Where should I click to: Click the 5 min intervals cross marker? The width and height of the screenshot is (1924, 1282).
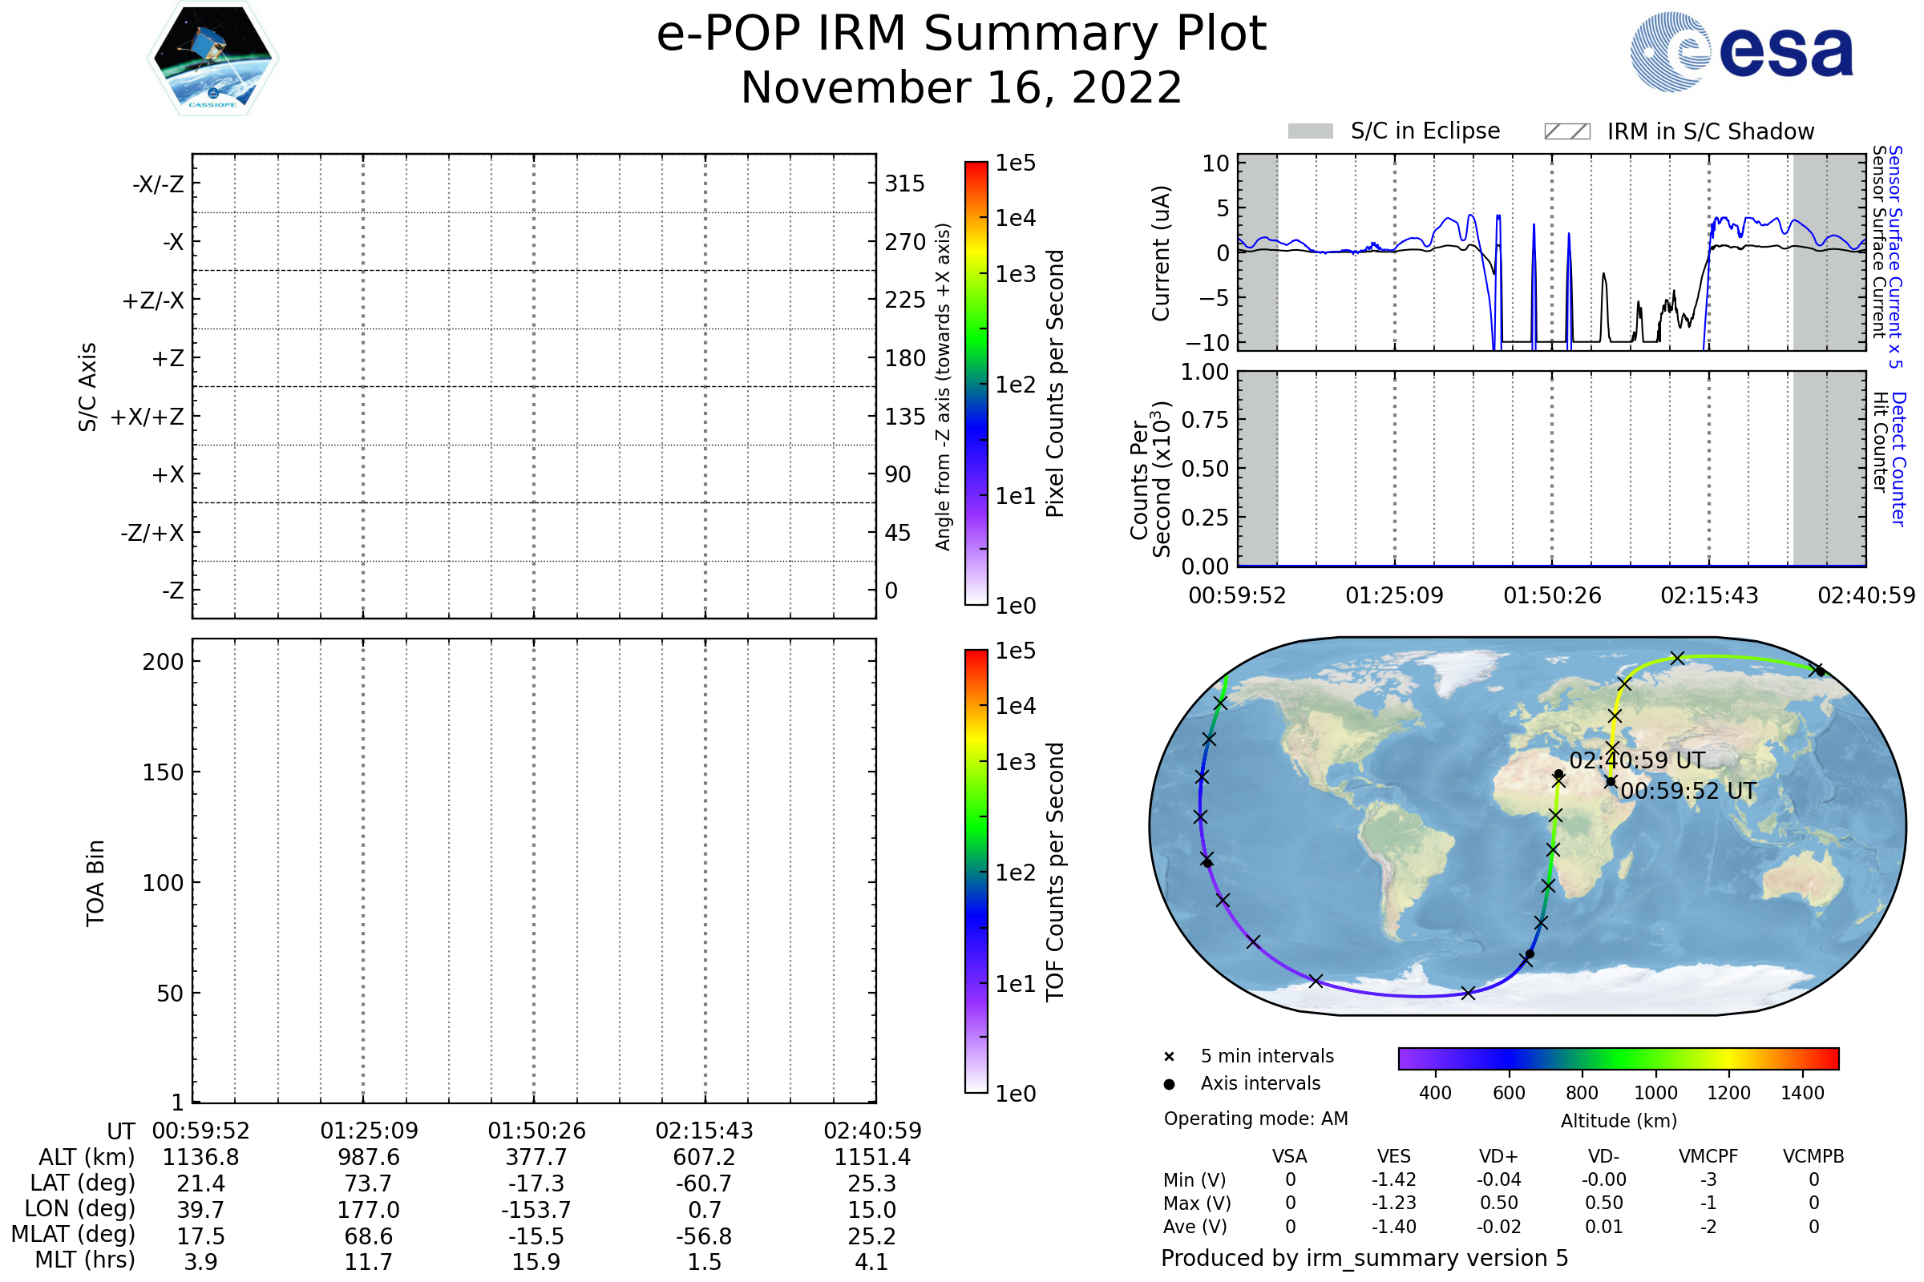click(1169, 1057)
